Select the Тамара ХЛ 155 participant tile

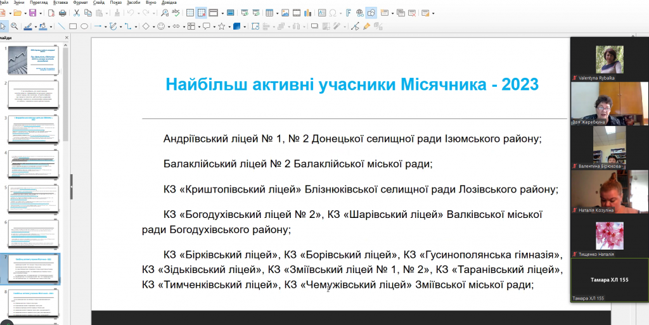pyautogui.click(x=609, y=281)
